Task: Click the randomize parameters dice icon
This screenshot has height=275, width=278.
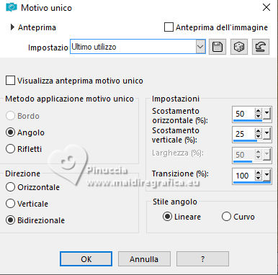Action: click(x=239, y=47)
